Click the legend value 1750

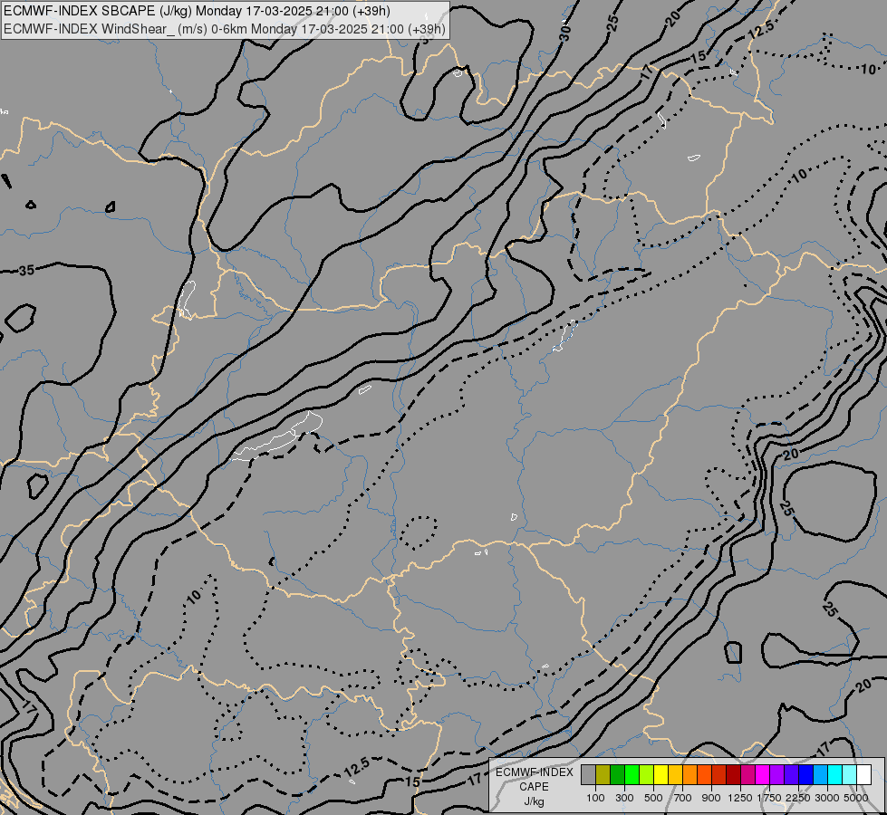point(769,798)
